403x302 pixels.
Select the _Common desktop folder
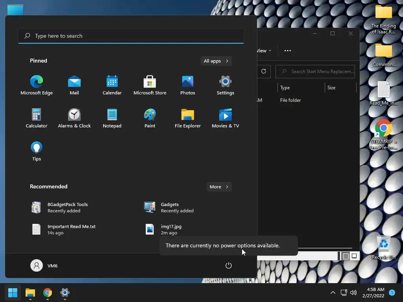point(383,55)
